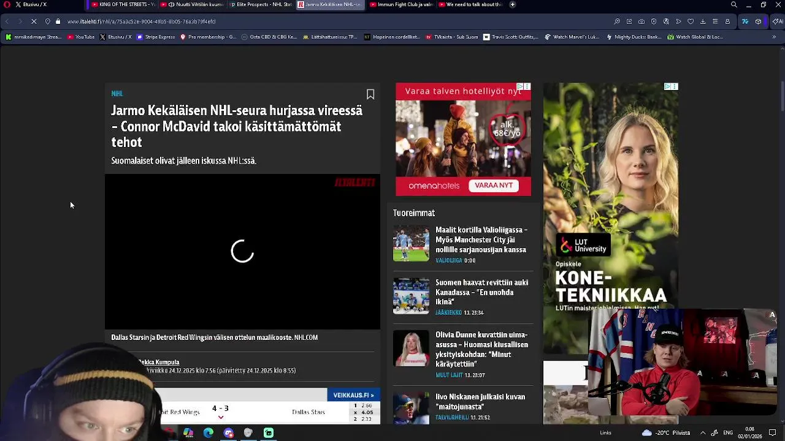785x441 pixels.
Task: Expand the odds chevron under 4 - 3
Action: (221, 418)
